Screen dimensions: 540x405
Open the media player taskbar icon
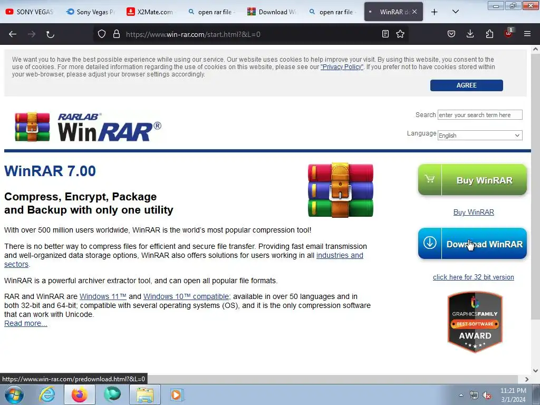tap(177, 394)
